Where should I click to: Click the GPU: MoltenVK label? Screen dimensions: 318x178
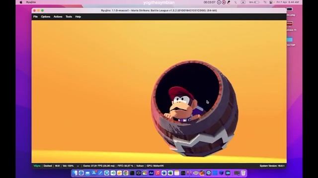coord(155,166)
